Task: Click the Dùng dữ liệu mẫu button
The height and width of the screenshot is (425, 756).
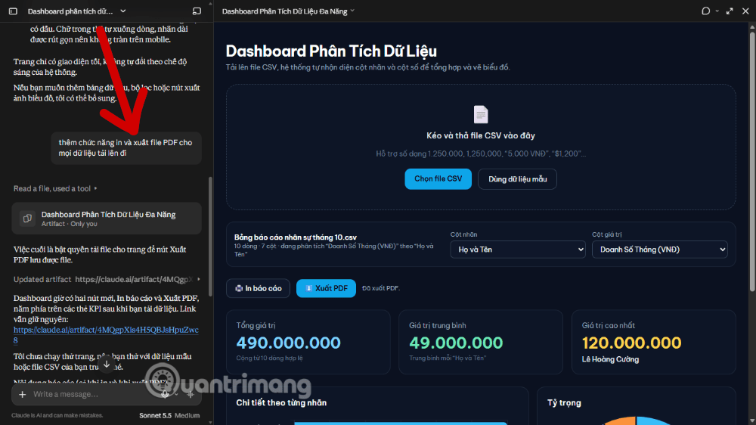Action: [517, 179]
